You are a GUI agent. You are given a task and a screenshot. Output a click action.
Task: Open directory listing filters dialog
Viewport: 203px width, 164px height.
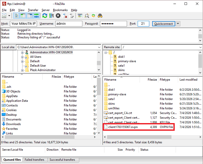pyautogui.click(x=80, y=16)
